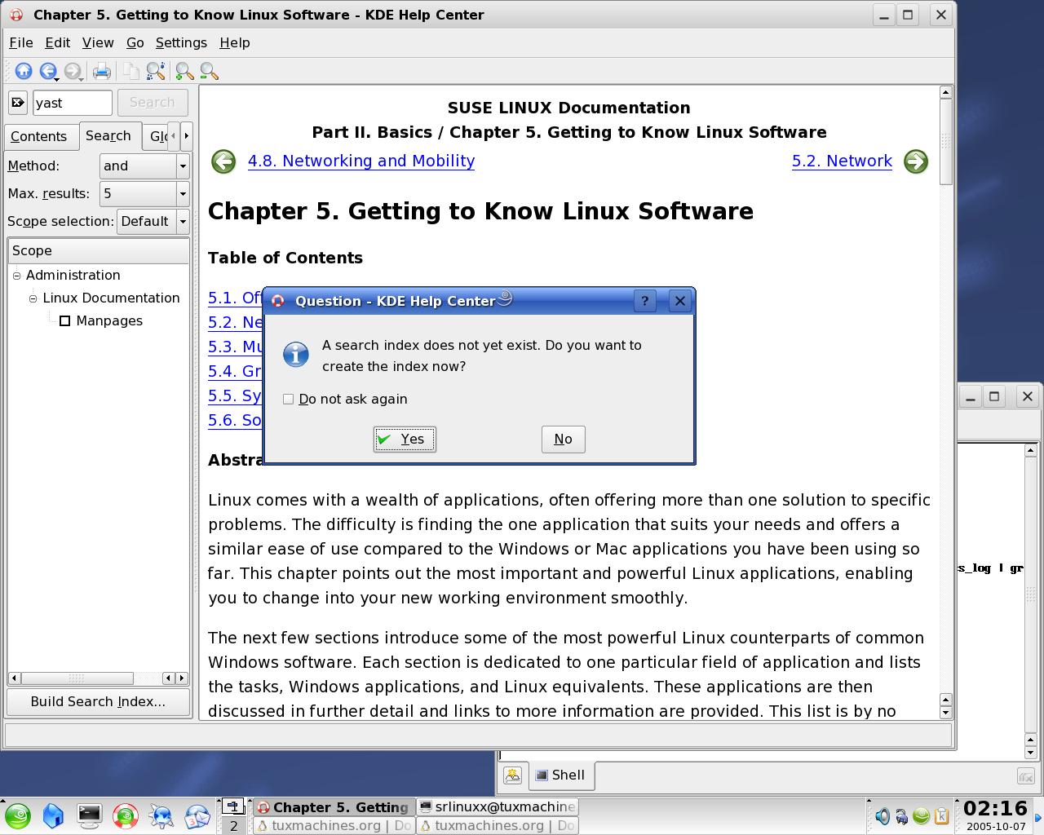Open the Settings menu
This screenshot has height=835, width=1044.
[181, 42]
